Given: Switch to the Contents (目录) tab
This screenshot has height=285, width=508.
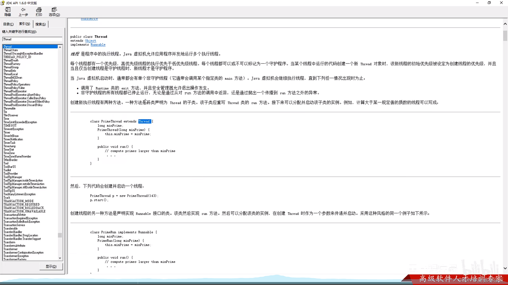Looking at the screenshot, I should pos(8,24).
